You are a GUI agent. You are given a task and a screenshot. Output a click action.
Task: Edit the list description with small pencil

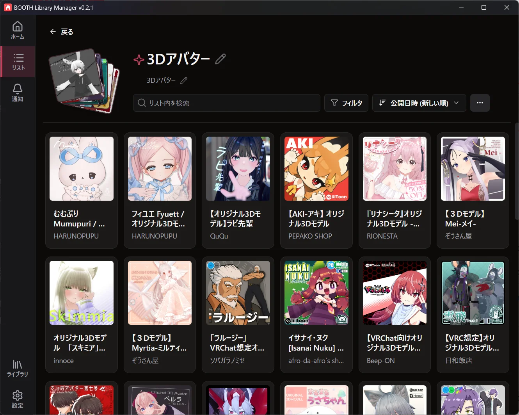click(x=184, y=80)
